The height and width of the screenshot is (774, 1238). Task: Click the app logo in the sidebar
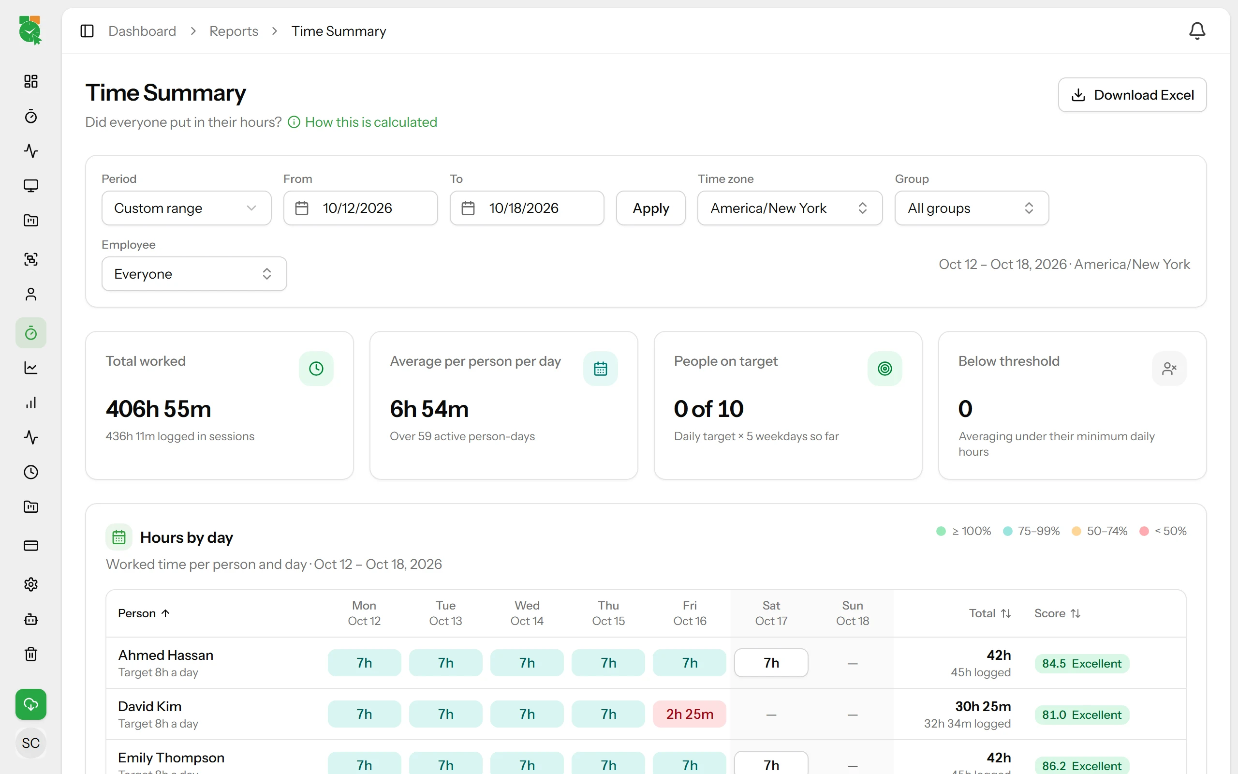click(30, 30)
